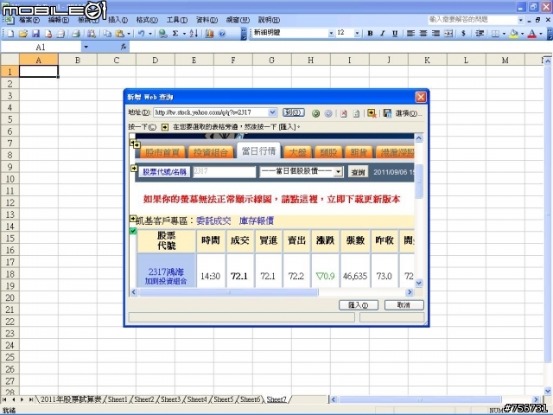Open the help question box dropdown
Image resolution: width=553 pixels, height=415 pixels.
click(520, 20)
